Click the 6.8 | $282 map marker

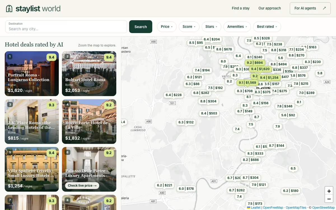[x=201, y=93]
